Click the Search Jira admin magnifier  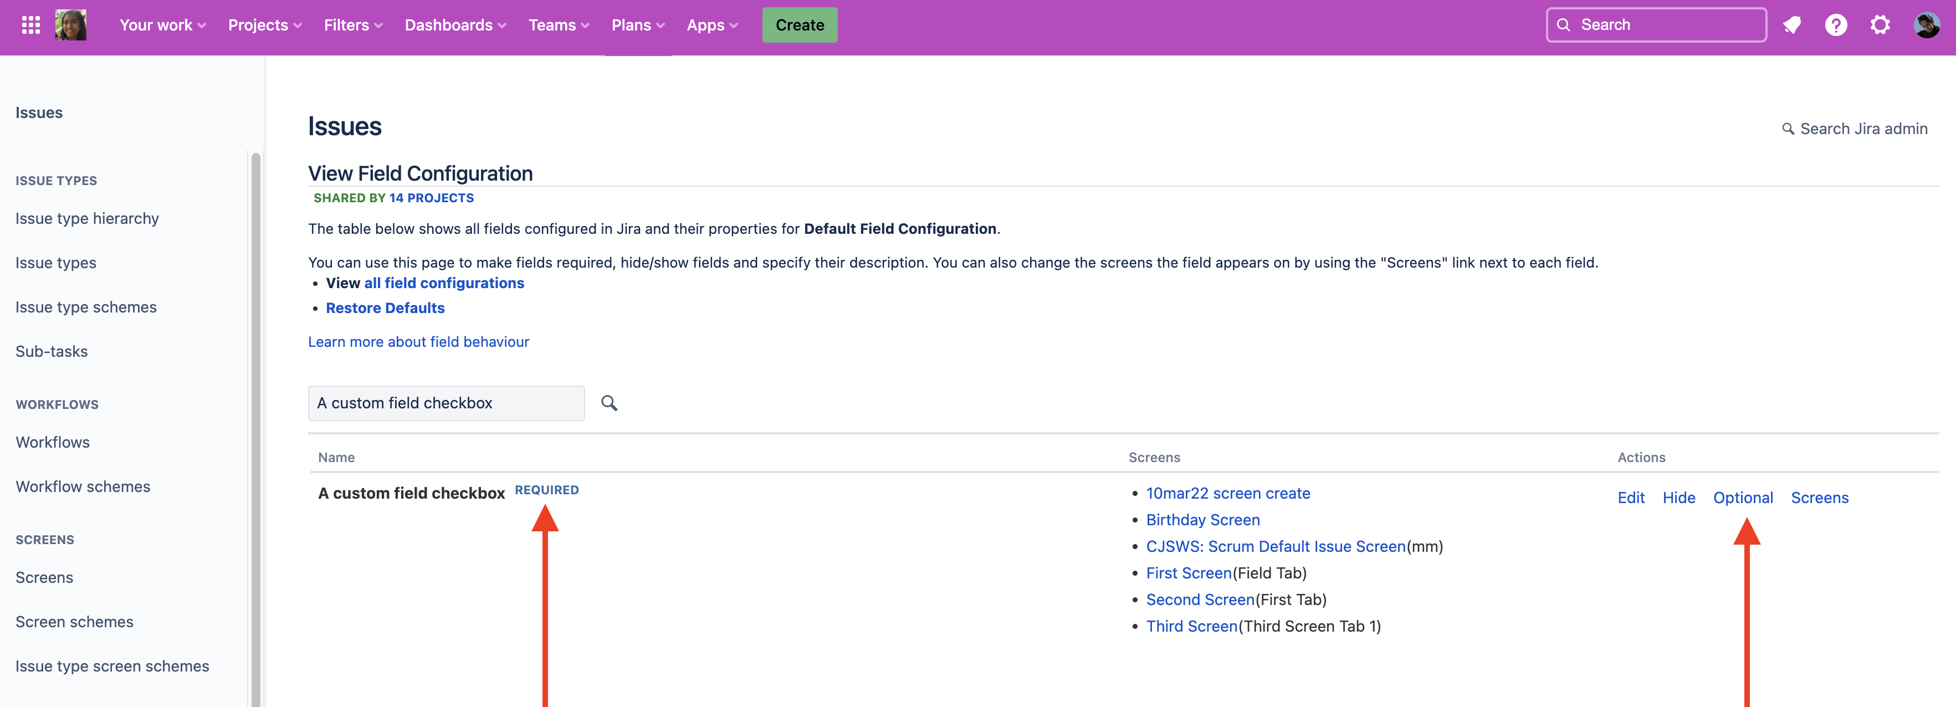1789,129
